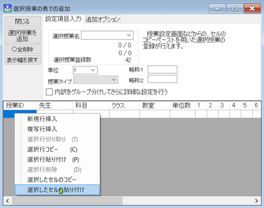Click the 教室 column header

(155, 106)
